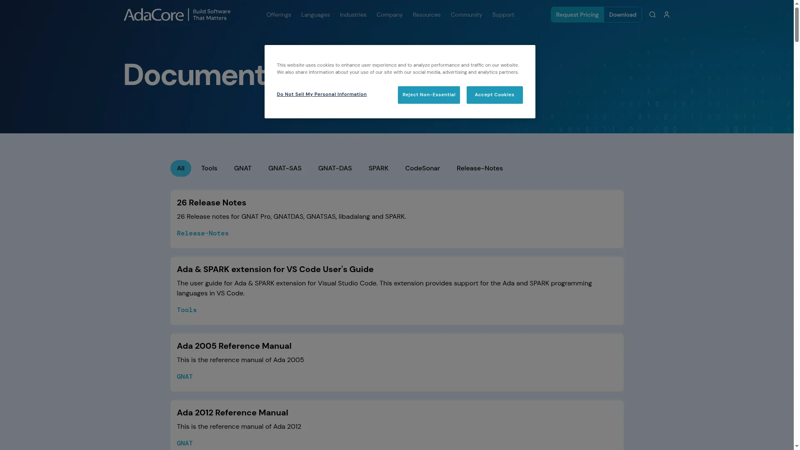Screen dimensions: 800x450
Task: Click the Download button
Action: (x=622, y=15)
